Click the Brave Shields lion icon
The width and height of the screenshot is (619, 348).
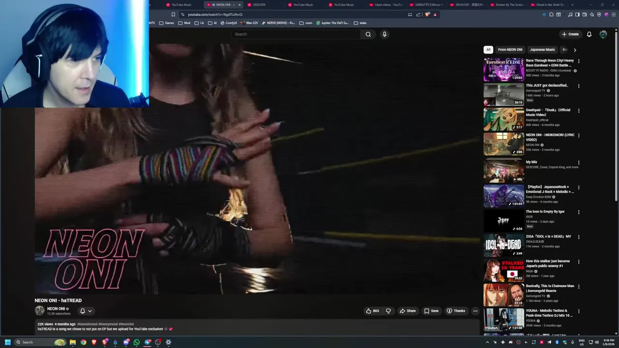point(427,14)
